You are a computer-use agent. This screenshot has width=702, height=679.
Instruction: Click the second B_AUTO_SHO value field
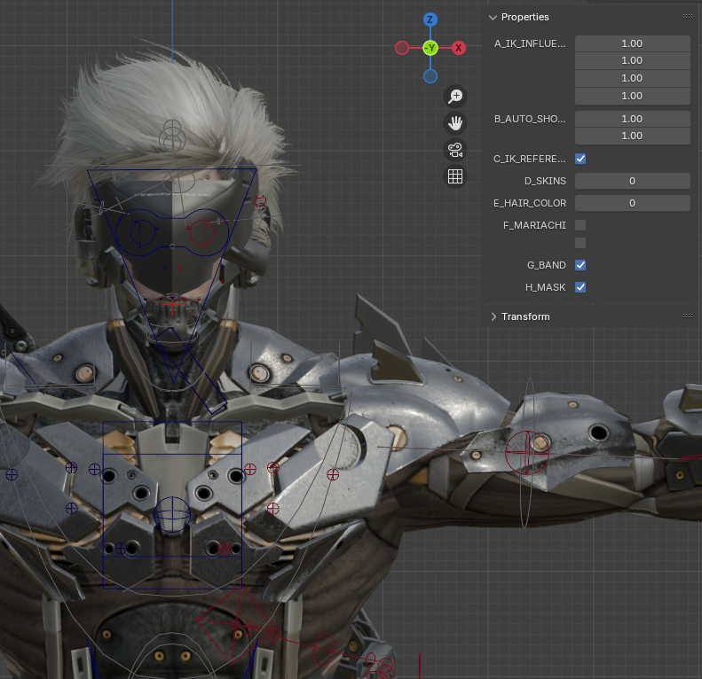(632, 136)
